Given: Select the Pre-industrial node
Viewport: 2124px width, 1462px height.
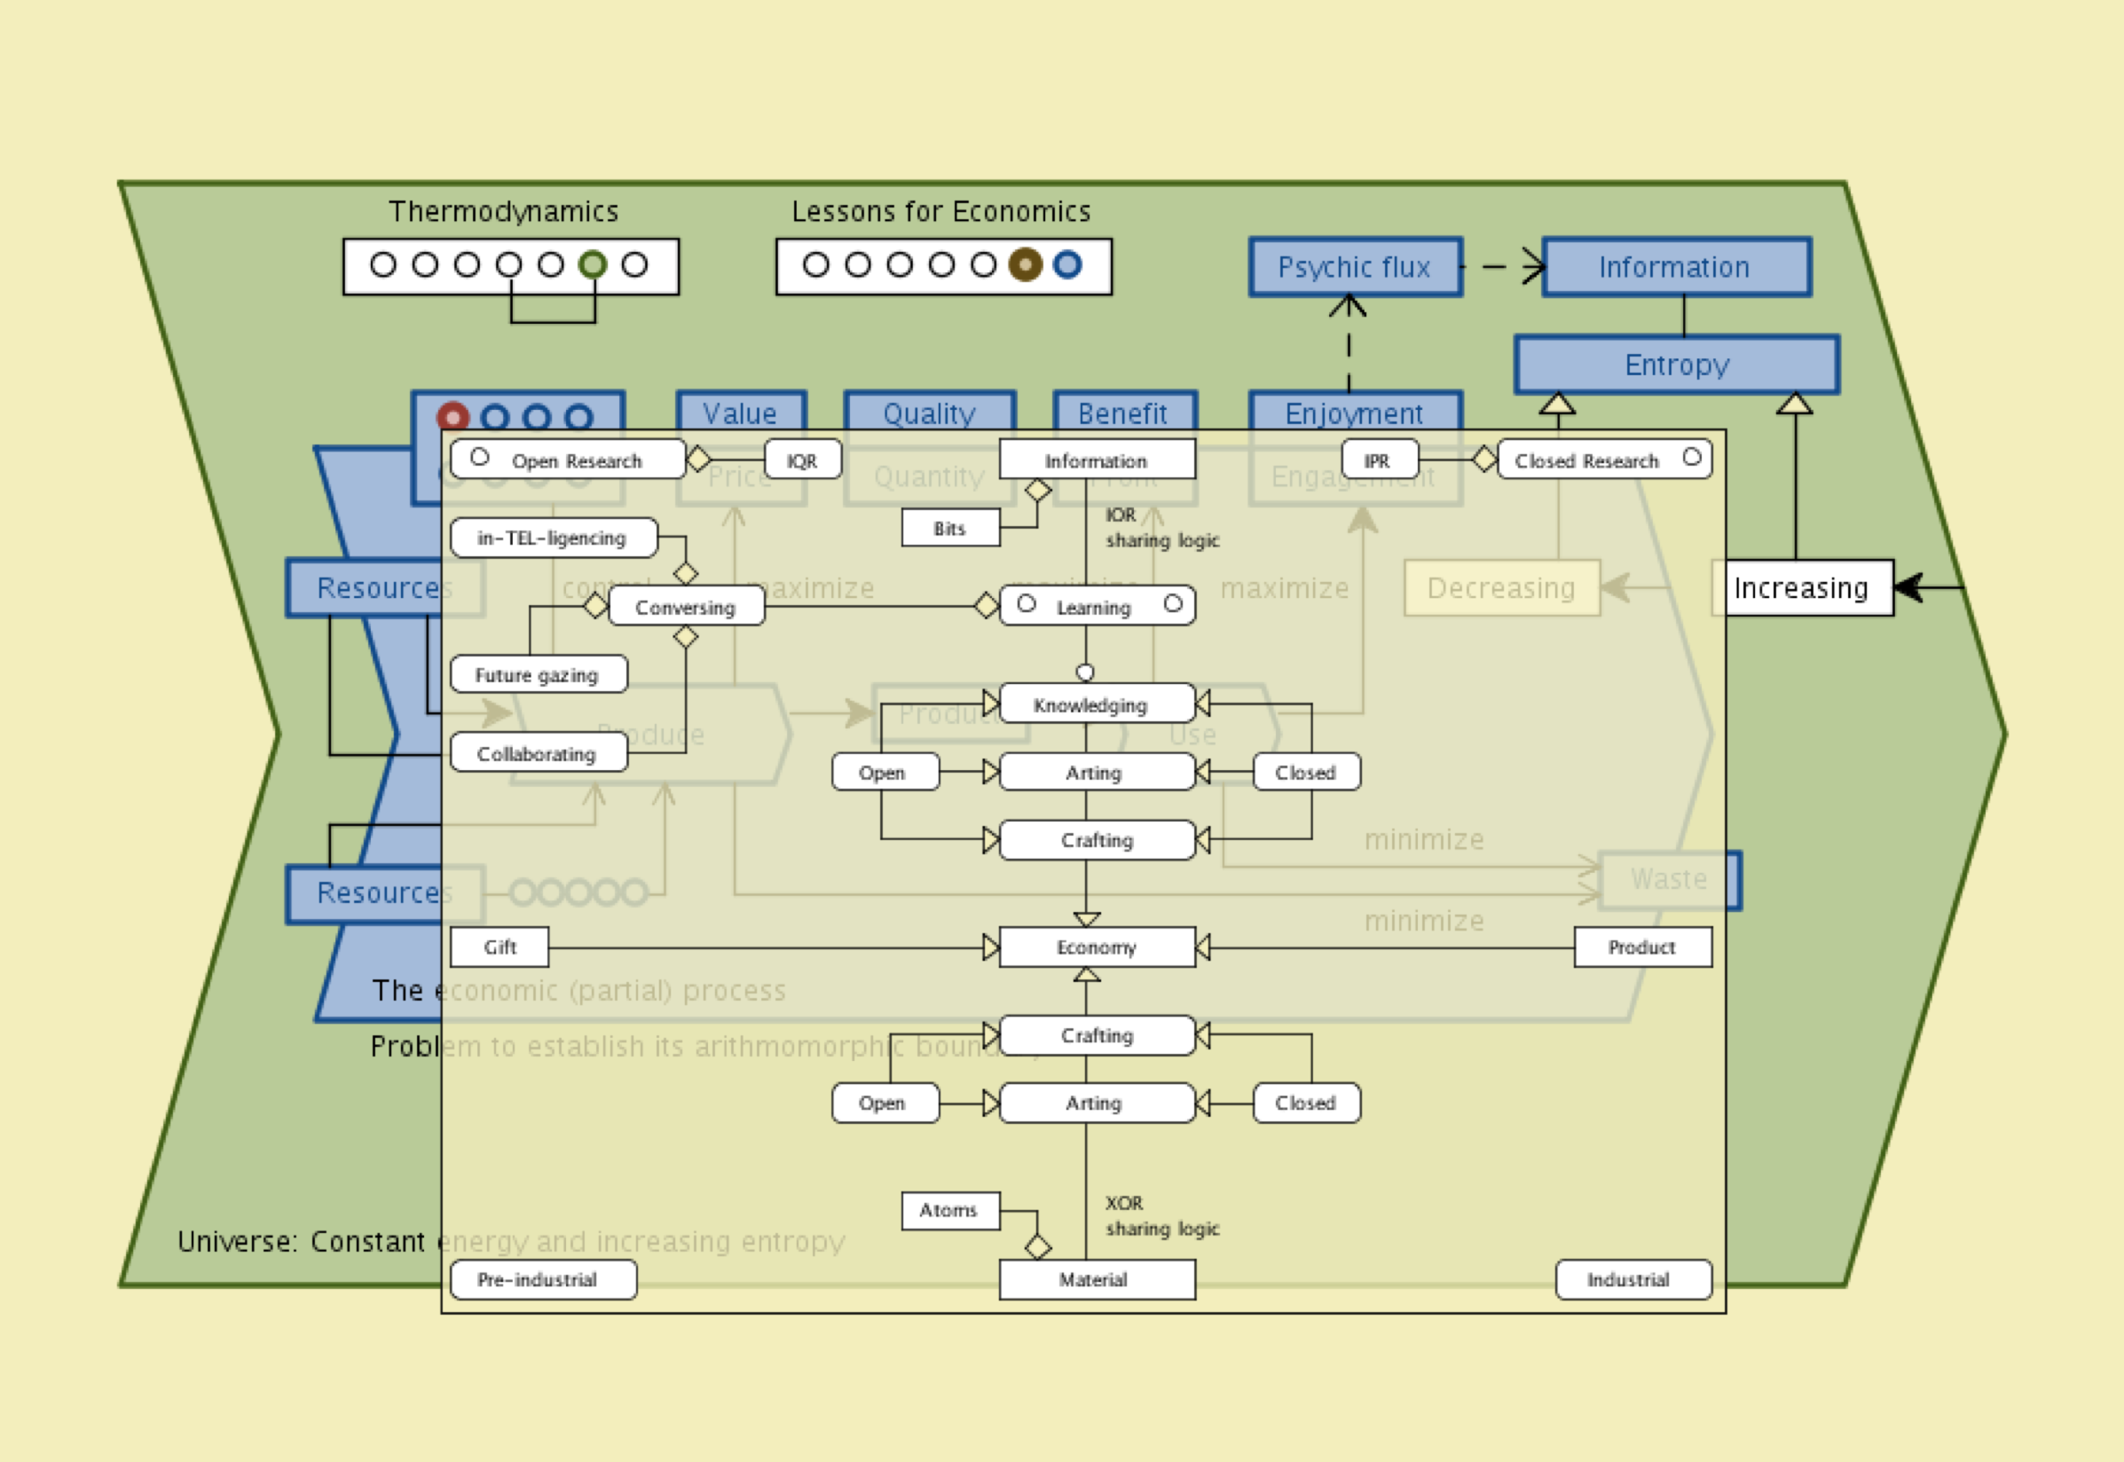Looking at the screenshot, I should point(543,1280).
